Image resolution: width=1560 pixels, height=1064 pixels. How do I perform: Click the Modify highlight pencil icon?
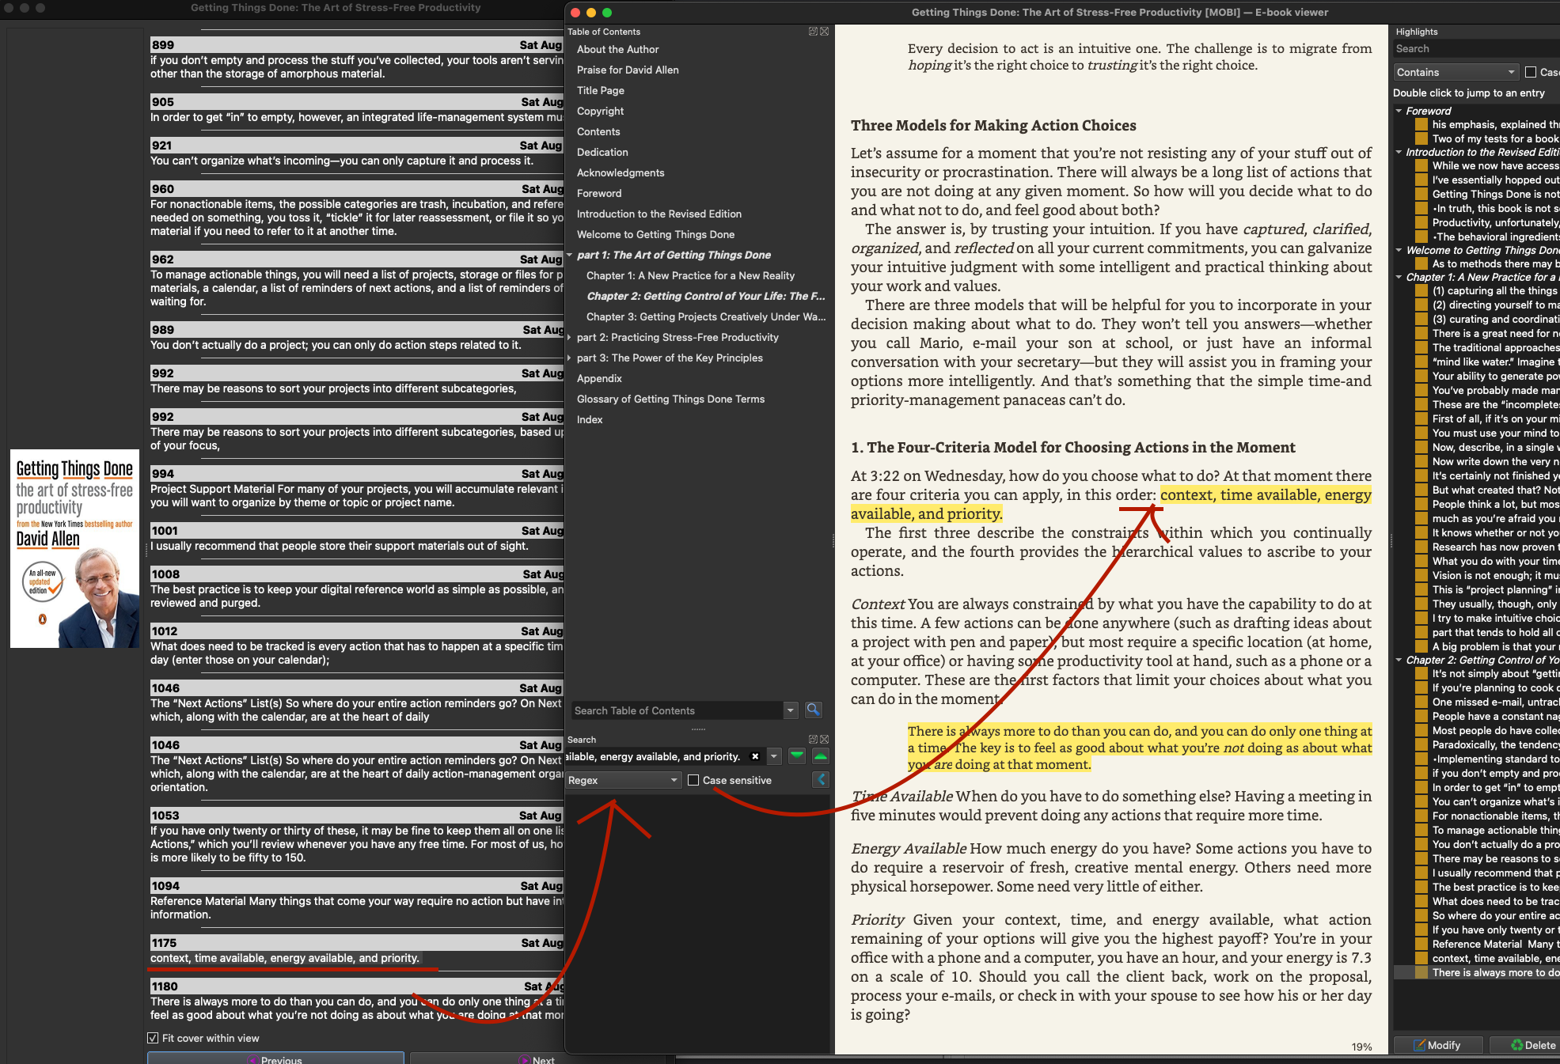pos(1420,1045)
